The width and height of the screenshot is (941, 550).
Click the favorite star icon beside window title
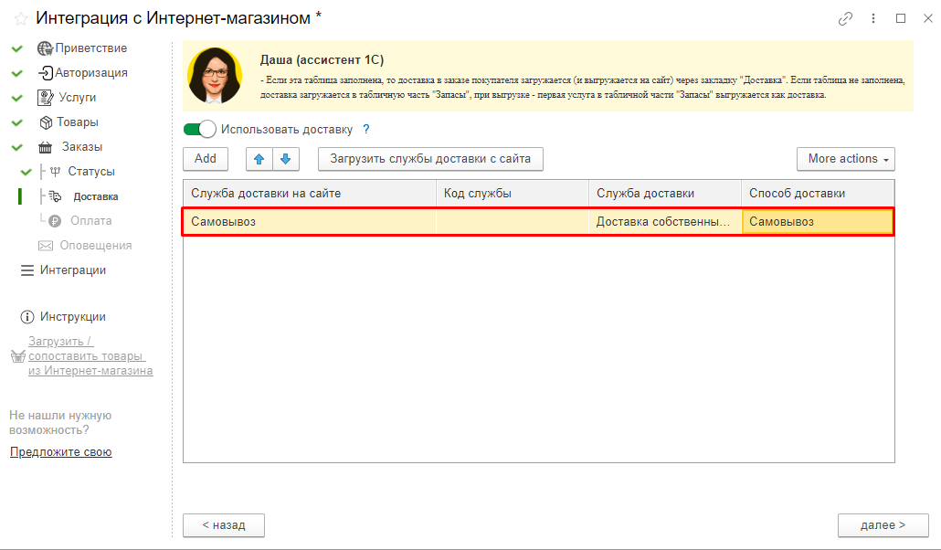click(21, 18)
